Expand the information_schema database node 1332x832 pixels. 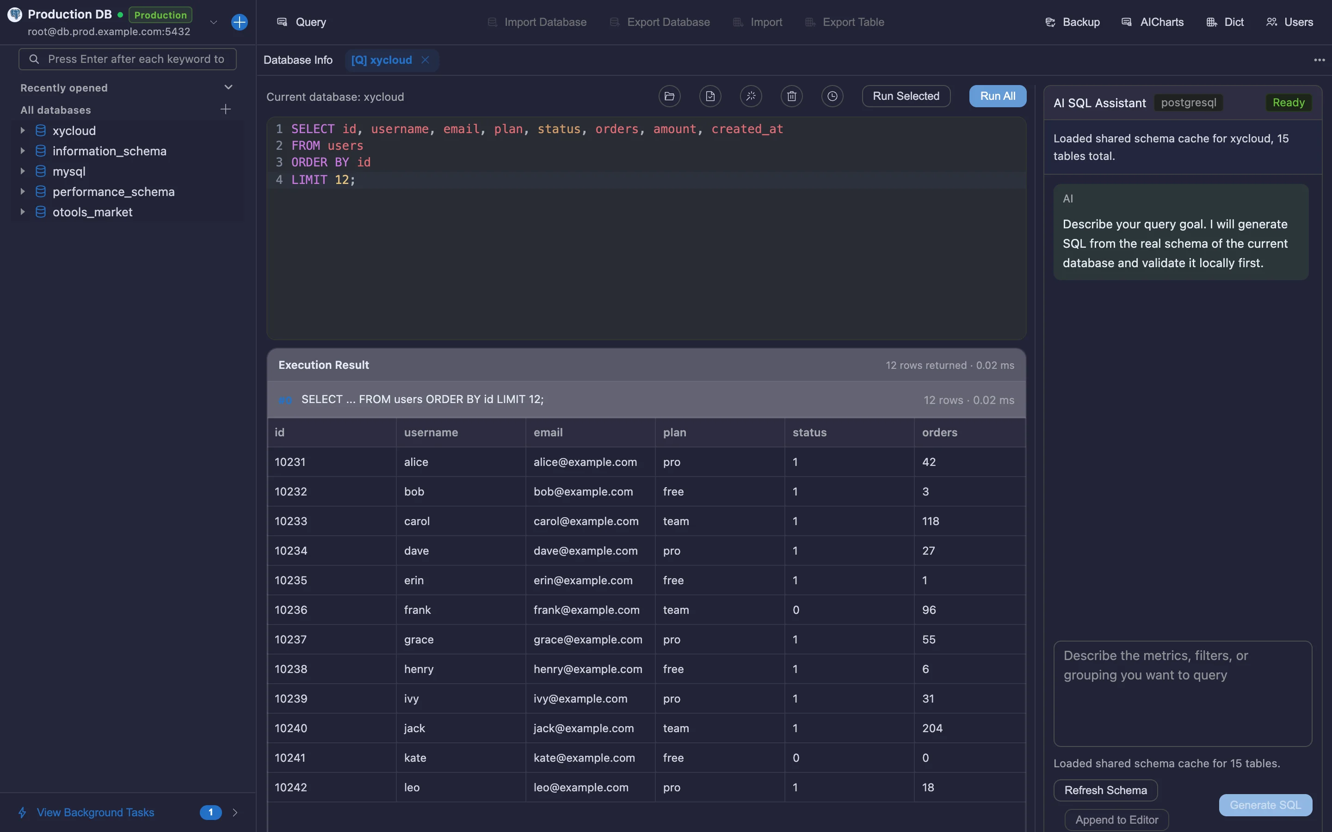point(23,151)
